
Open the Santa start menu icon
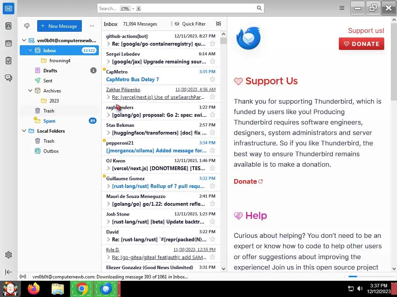(x=10, y=288)
